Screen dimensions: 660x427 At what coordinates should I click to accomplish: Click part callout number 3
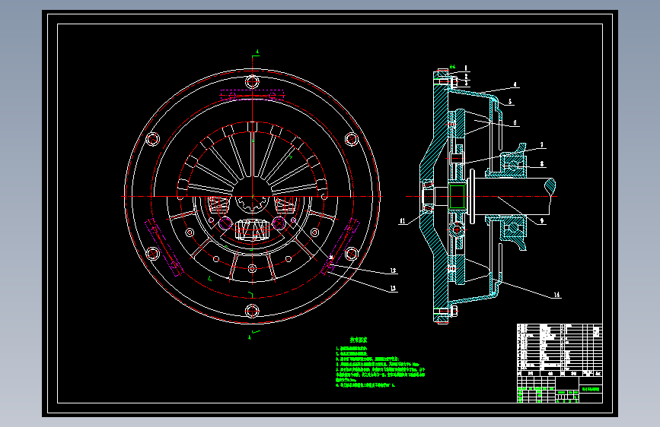(x=466, y=84)
